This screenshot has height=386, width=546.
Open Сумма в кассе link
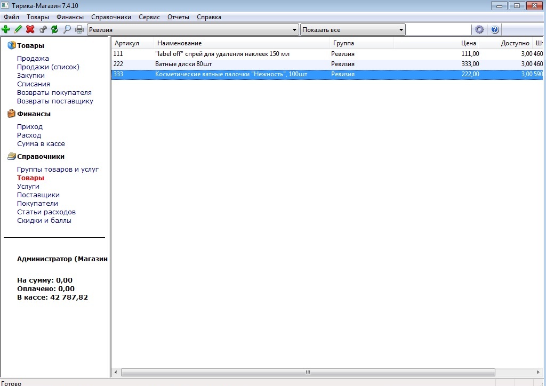pyautogui.click(x=41, y=144)
